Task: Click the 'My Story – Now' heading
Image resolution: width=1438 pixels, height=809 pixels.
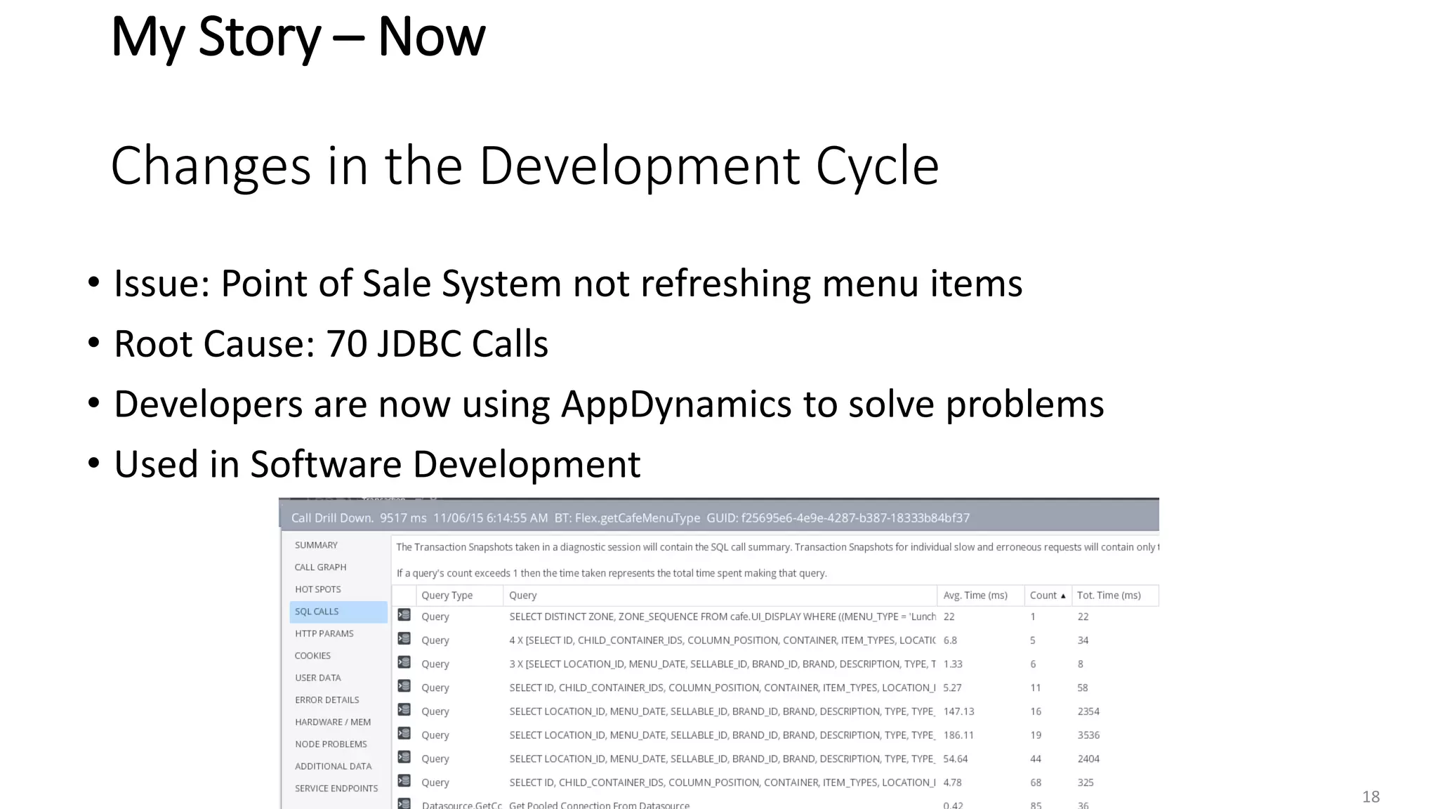Action: pyautogui.click(x=298, y=37)
